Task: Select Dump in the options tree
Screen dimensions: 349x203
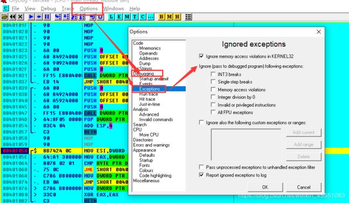Action: pyautogui.click(x=145, y=63)
